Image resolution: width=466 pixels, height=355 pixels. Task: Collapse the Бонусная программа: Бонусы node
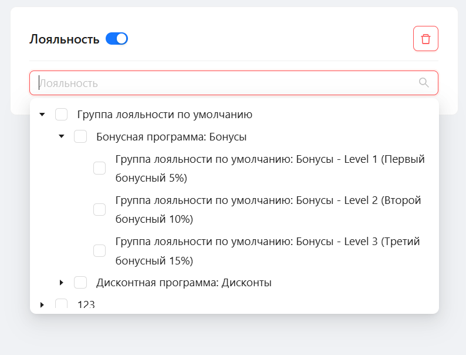61,136
